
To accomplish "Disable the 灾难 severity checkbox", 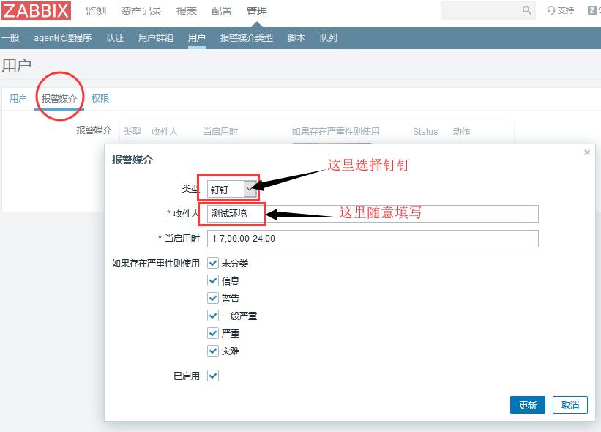I will coord(213,351).
